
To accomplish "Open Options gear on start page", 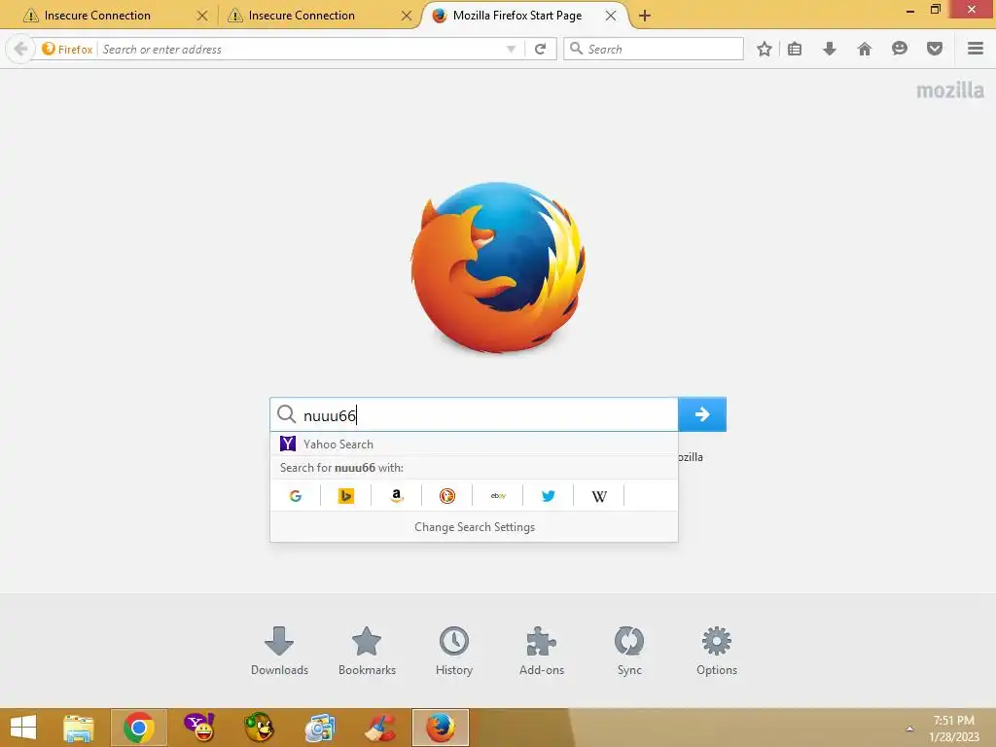I will [x=717, y=651].
